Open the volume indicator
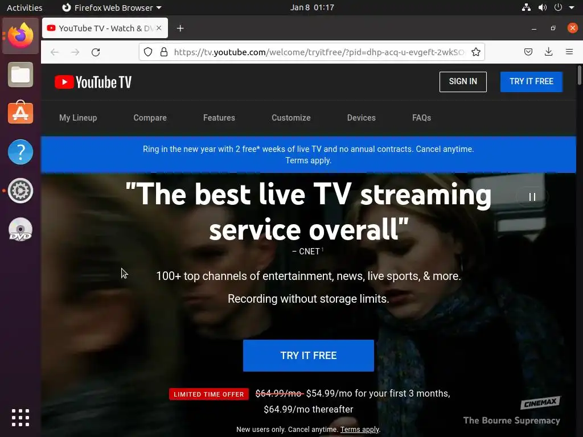 coord(543,7)
